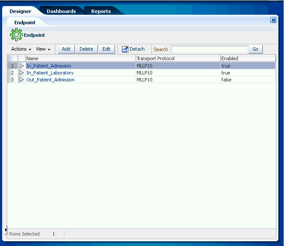Expand the In_Patient_Admission row triangle

click(x=22, y=66)
